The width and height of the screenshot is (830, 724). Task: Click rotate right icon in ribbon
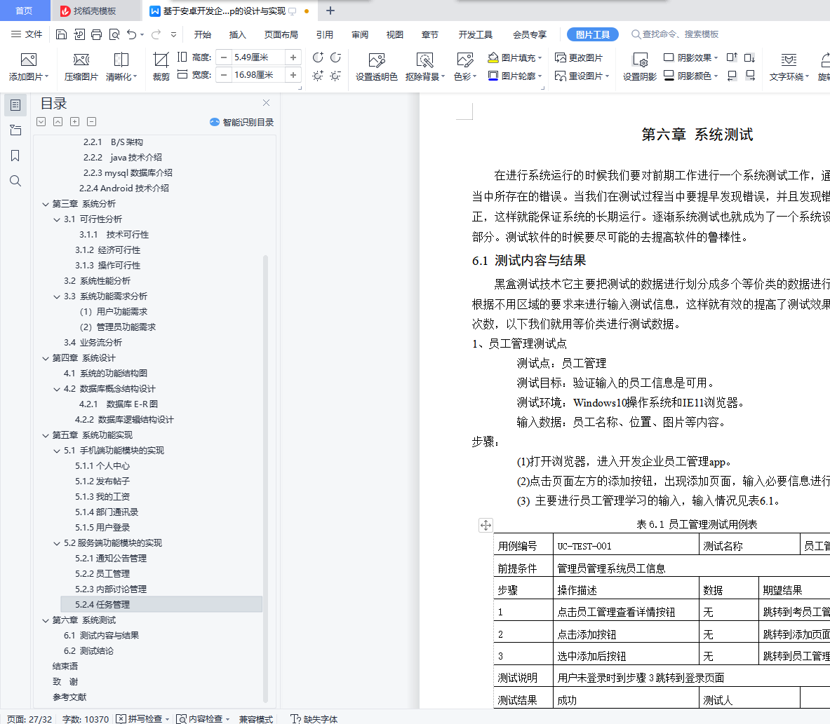tap(335, 57)
